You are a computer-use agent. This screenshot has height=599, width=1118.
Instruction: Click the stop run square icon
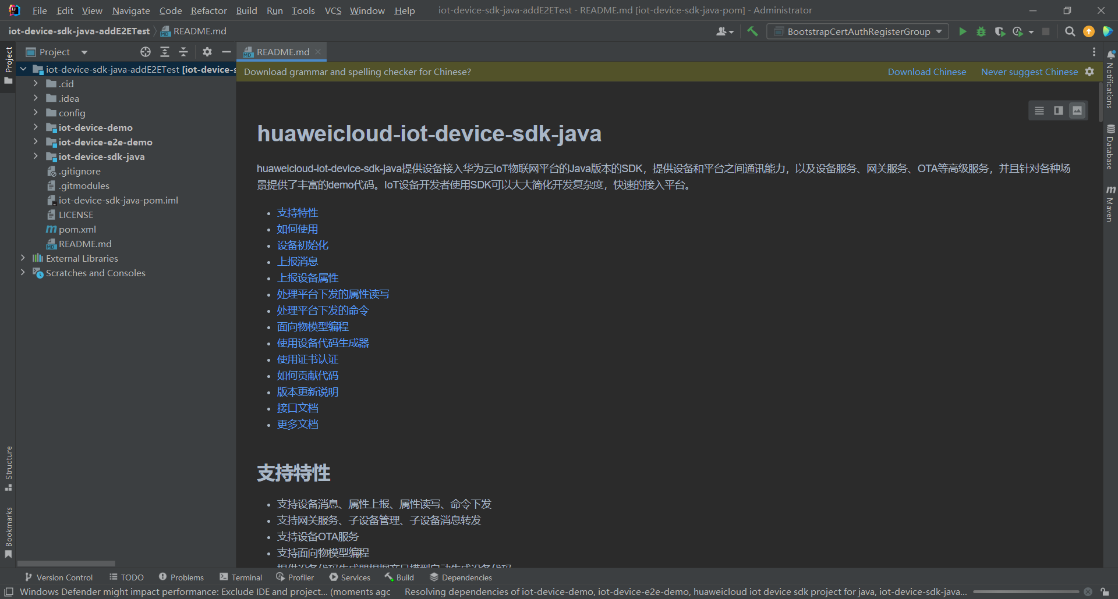[1046, 31]
